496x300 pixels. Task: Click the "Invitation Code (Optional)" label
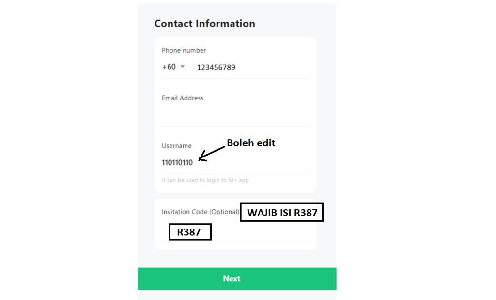201,212
